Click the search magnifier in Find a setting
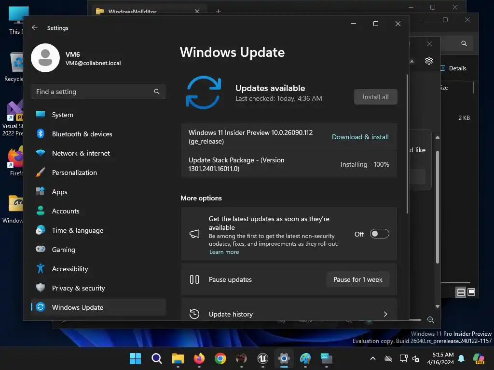The image size is (494, 370). coord(157,92)
